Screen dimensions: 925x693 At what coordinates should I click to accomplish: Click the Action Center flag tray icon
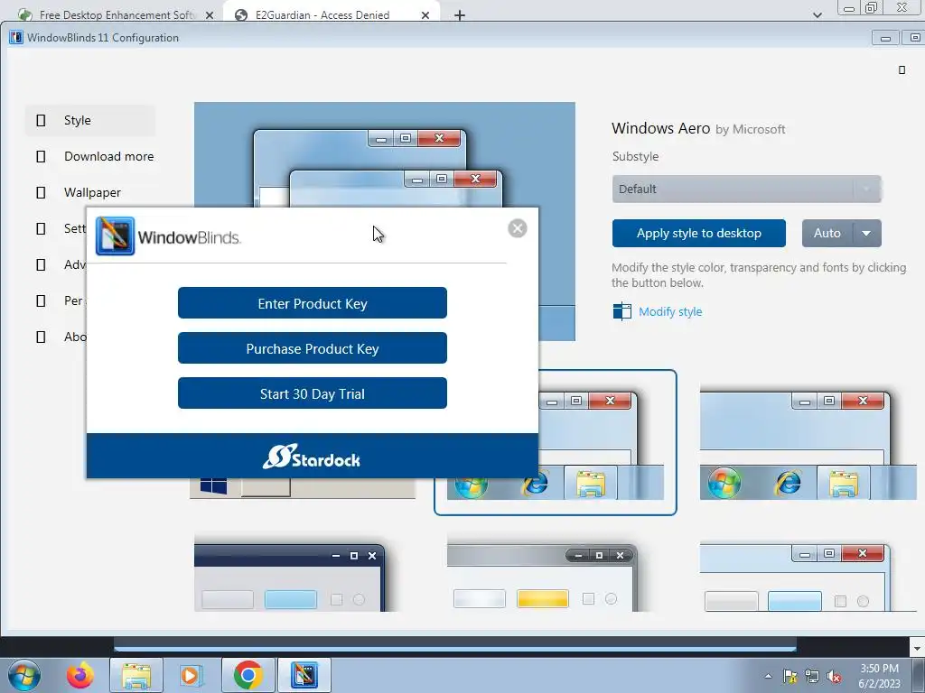[790, 677]
